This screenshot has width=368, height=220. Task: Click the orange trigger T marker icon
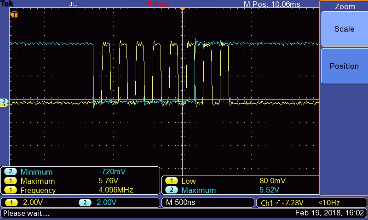pos(14,15)
